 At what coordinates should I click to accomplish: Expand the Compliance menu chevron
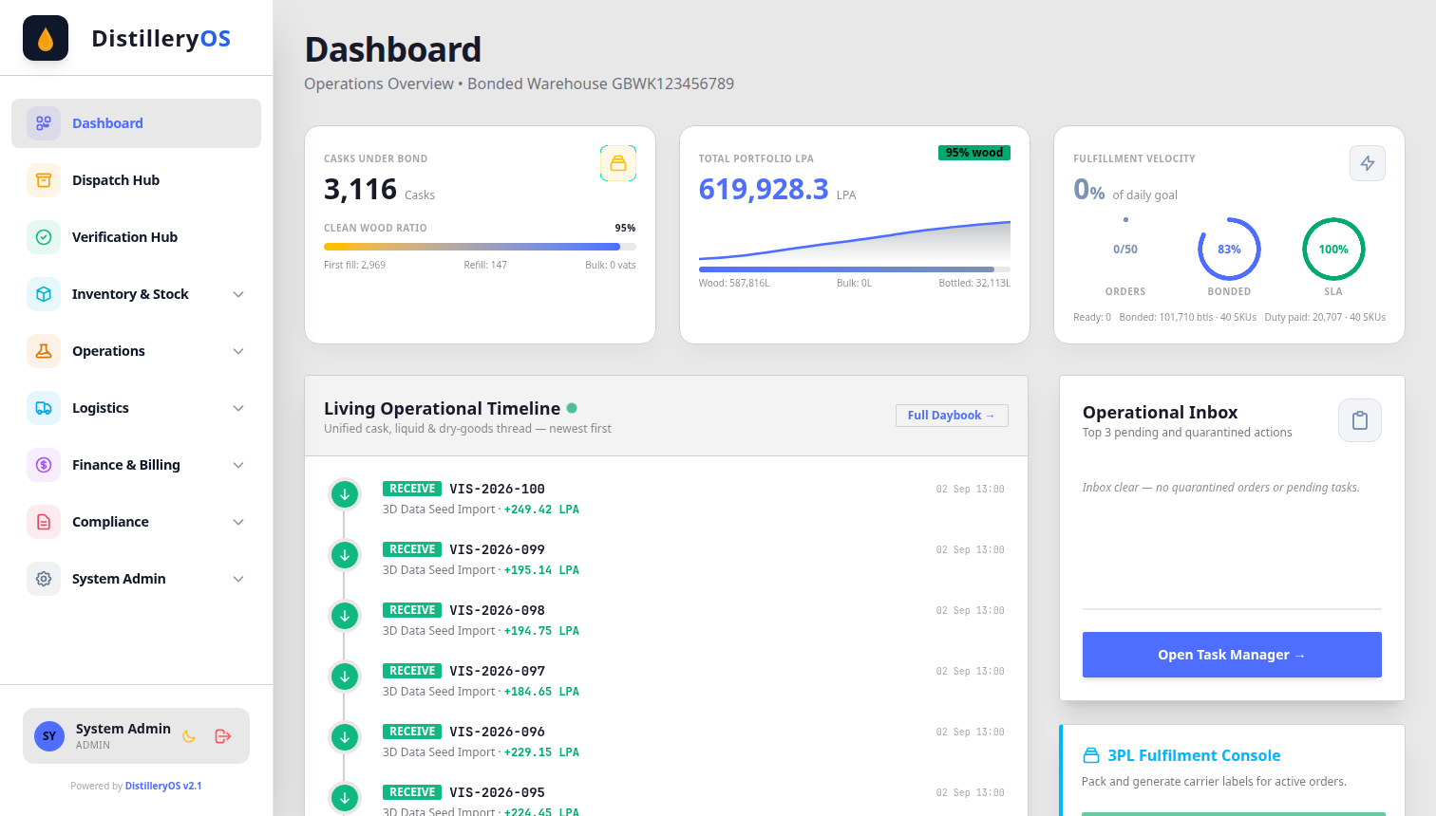pos(238,522)
